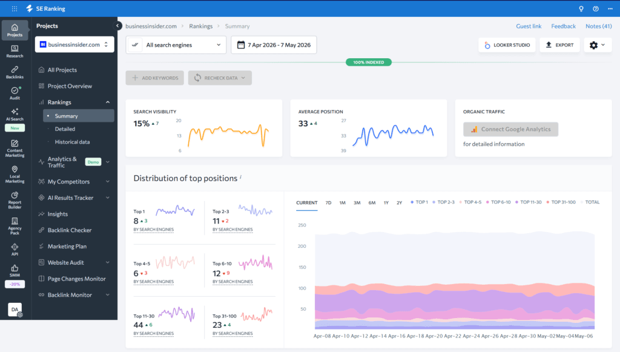Viewport: 620px width, 352px height.
Task: Open Backlink Checker in sidebar
Action: coord(70,230)
